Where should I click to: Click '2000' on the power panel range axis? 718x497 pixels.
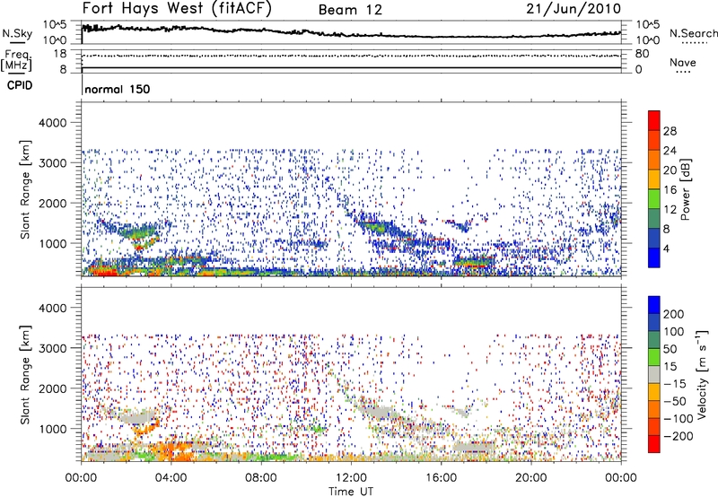tap(52, 203)
